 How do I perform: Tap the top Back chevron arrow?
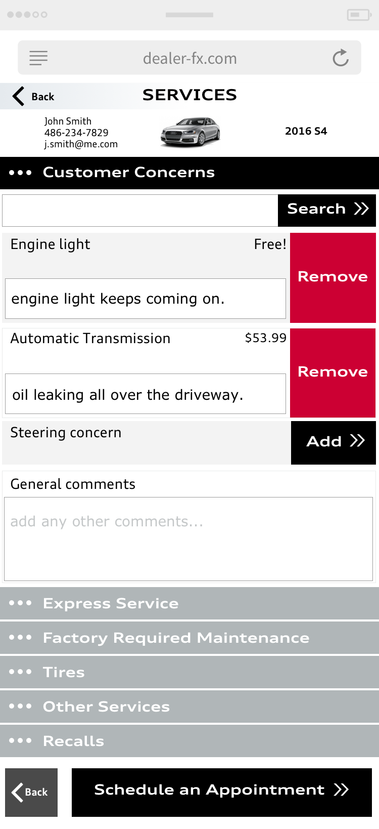pos(19,96)
